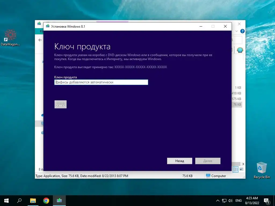The height and width of the screenshot is (206, 275).
Task: Open the notification center icon
Action: [x=267, y=201]
